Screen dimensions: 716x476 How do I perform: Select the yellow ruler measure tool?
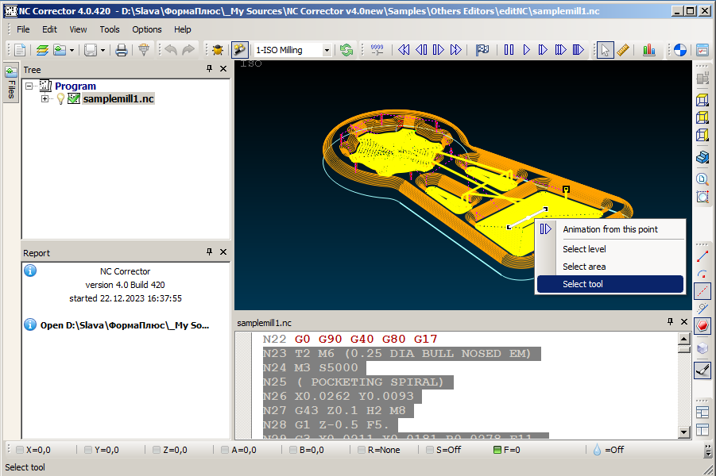tap(623, 50)
